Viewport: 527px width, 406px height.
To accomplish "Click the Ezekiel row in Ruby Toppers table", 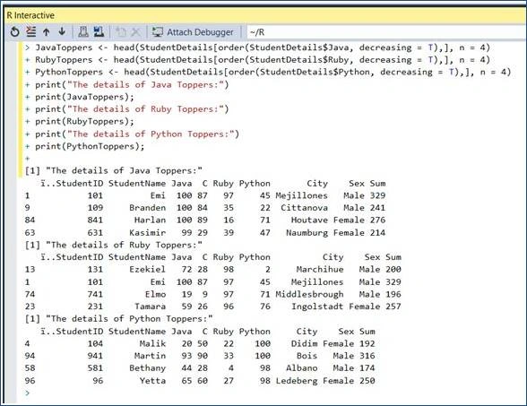I will pyautogui.click(x=212, y=269).
